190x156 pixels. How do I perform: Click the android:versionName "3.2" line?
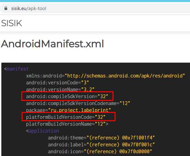(x=60, y=90)
